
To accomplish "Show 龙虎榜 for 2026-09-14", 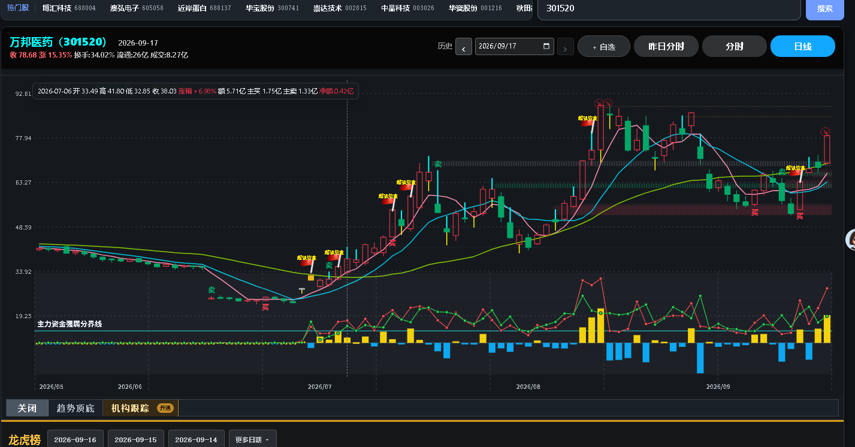I will point(197,439).
